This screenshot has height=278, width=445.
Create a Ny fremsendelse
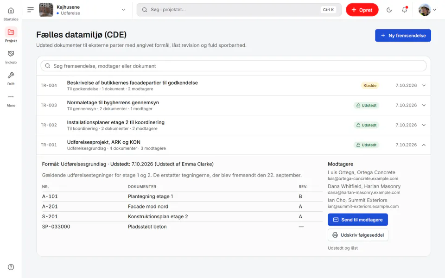(403, 36)
